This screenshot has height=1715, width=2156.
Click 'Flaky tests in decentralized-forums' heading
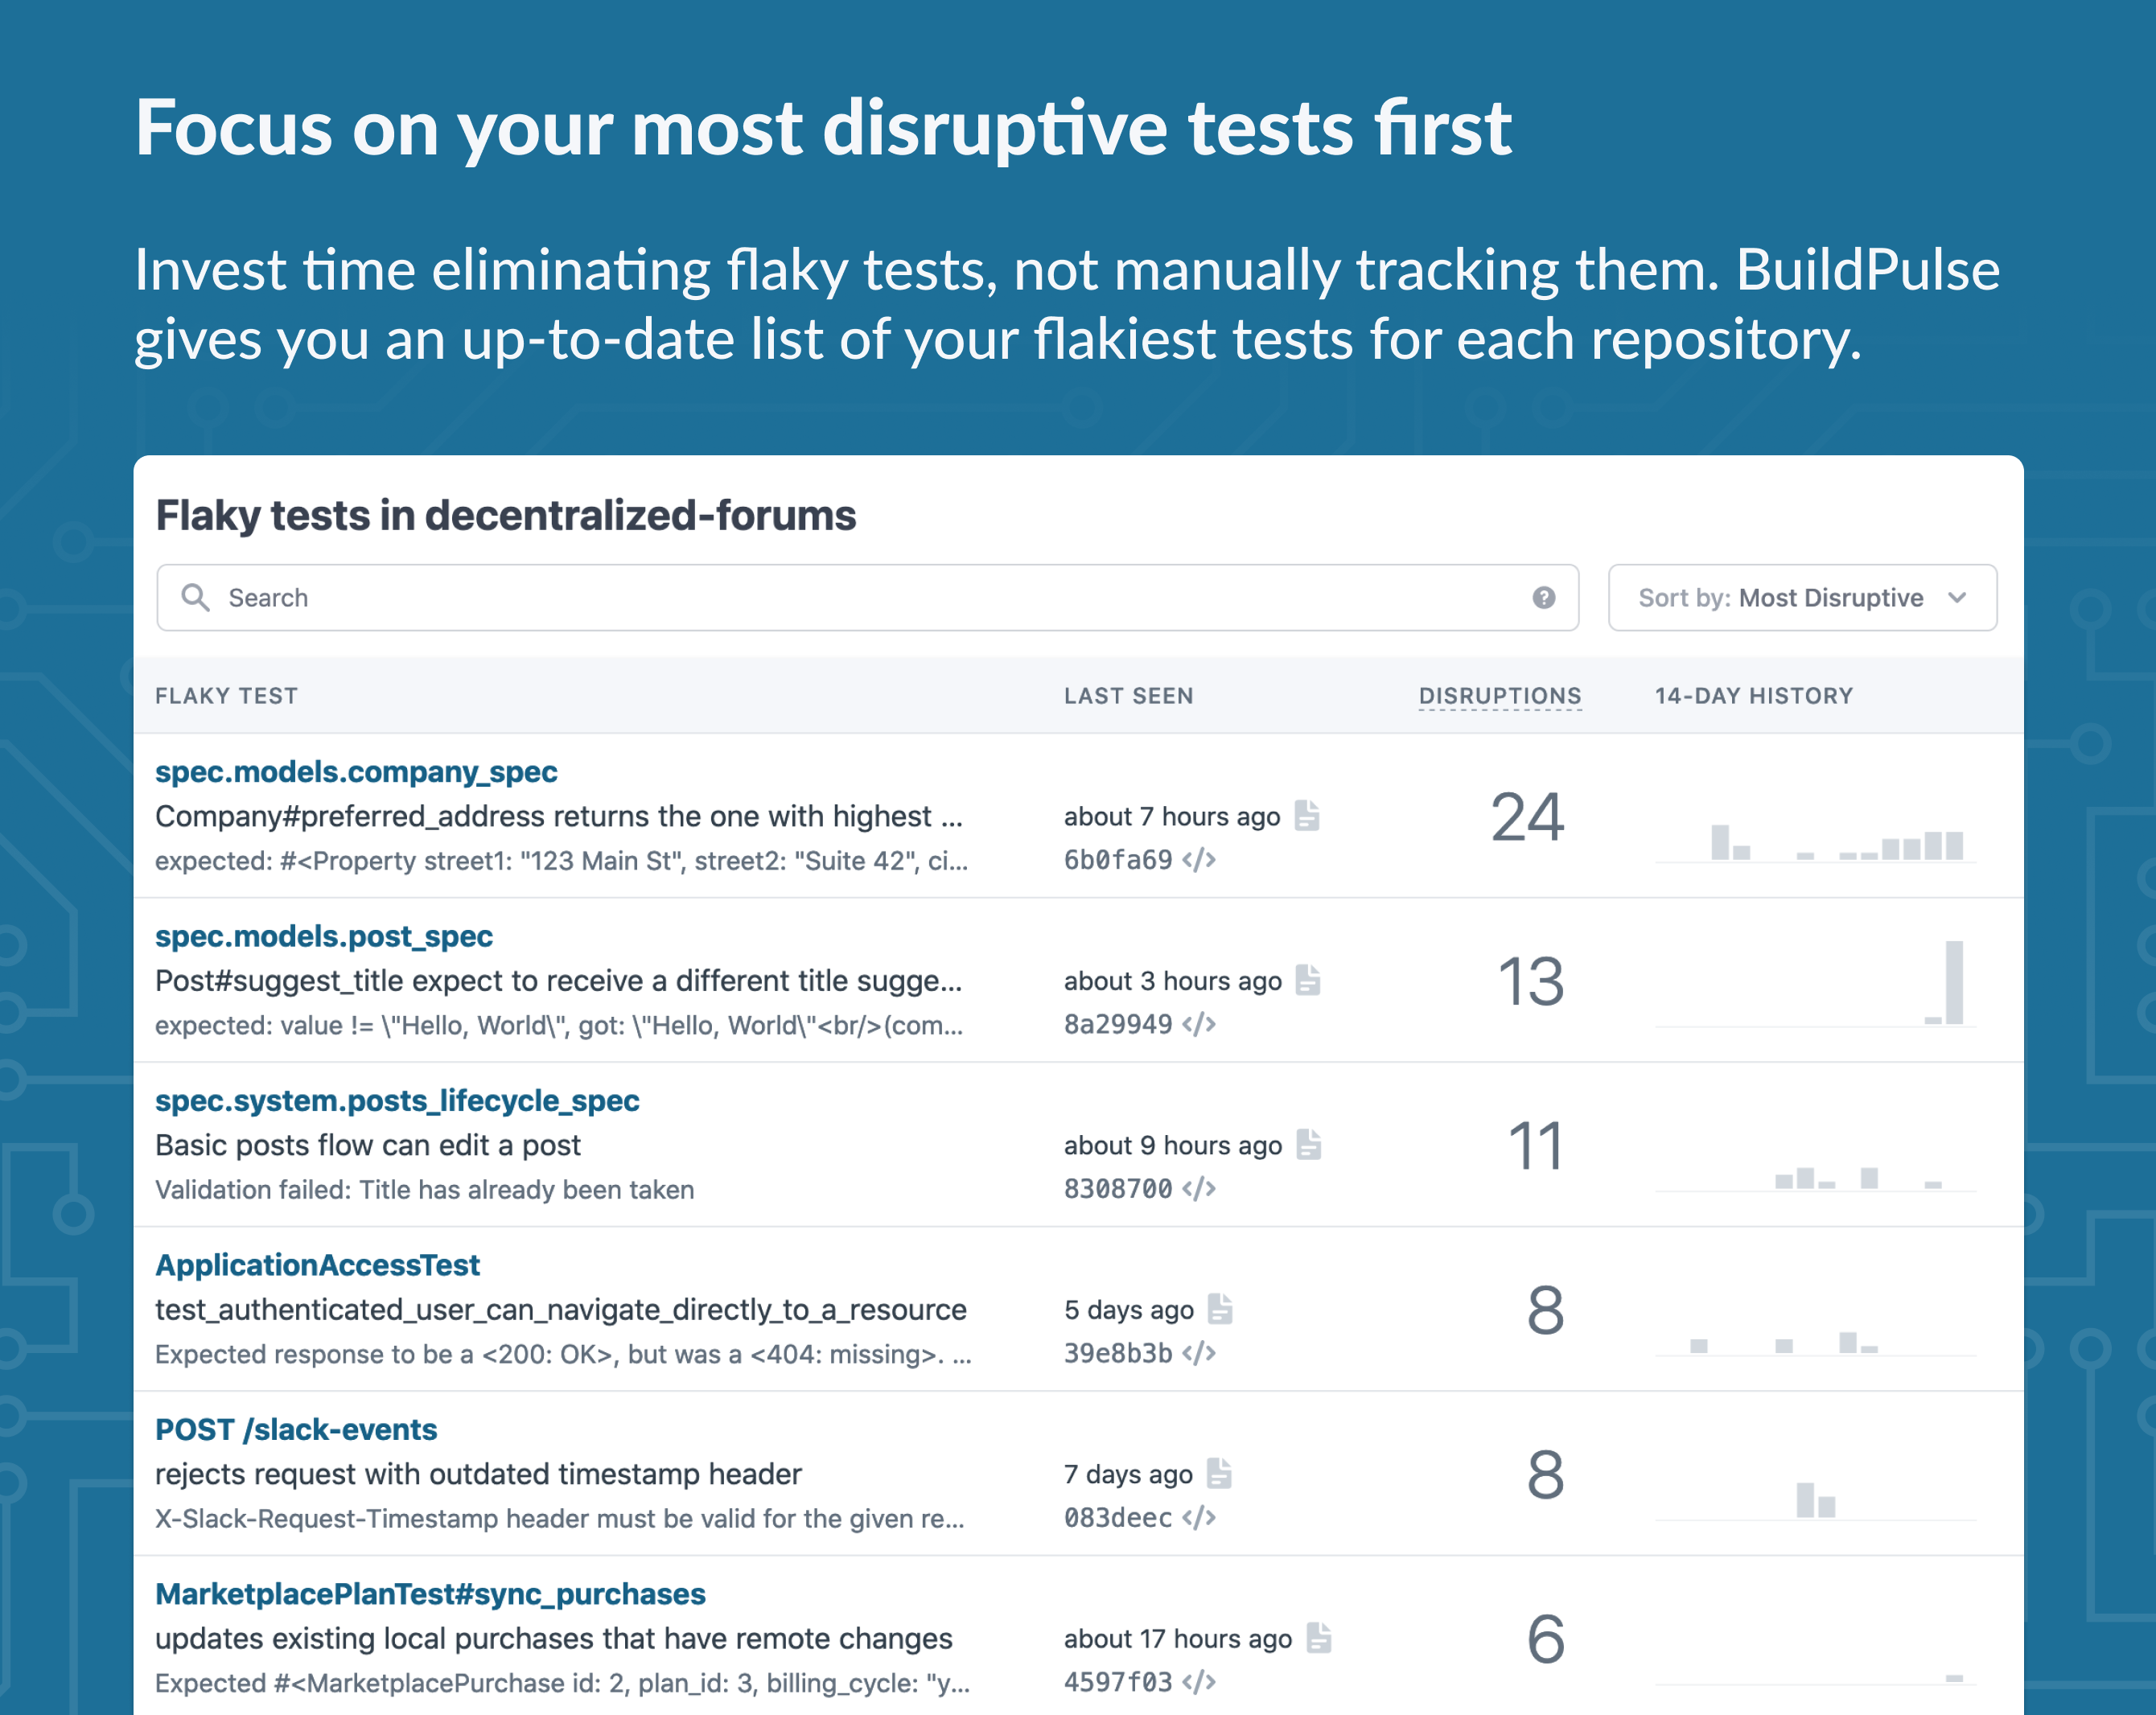506,516
